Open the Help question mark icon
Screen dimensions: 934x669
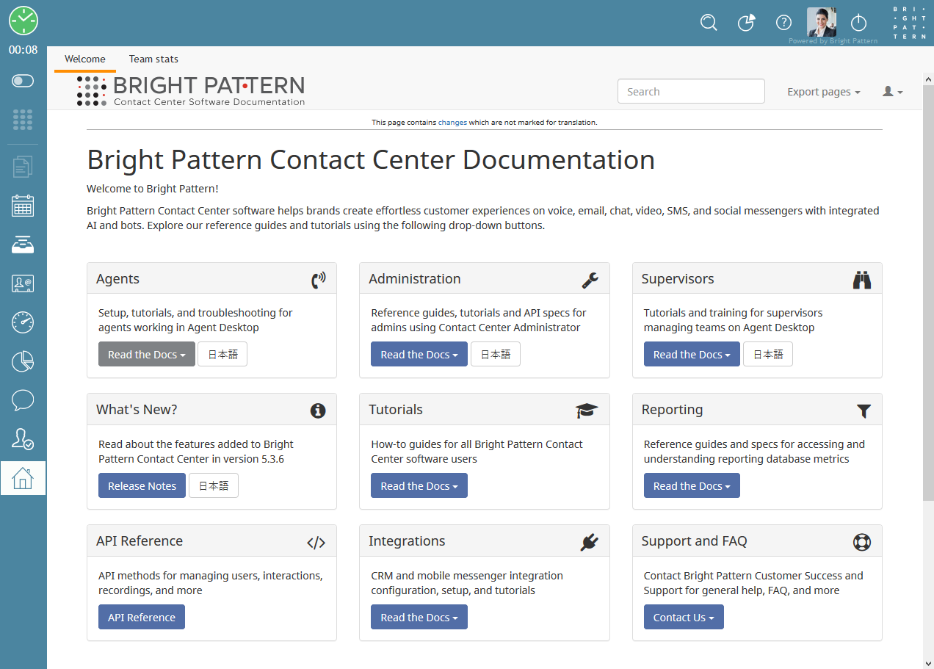point(784,23)
